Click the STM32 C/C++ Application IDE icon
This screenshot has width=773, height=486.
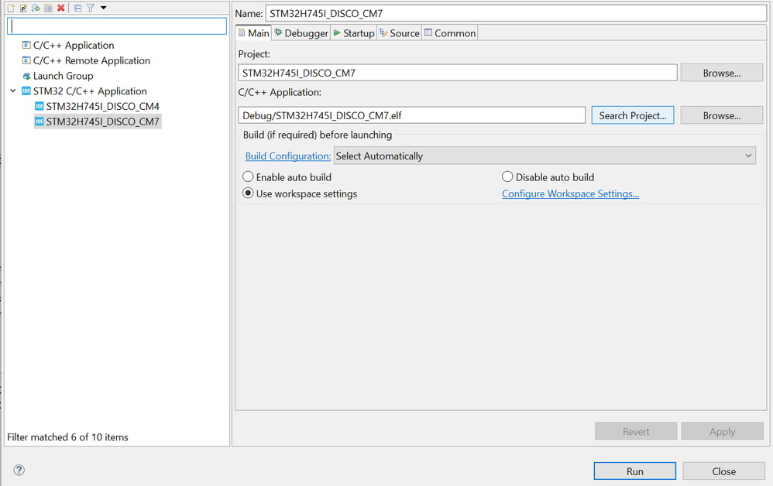[x=26, y=91]
